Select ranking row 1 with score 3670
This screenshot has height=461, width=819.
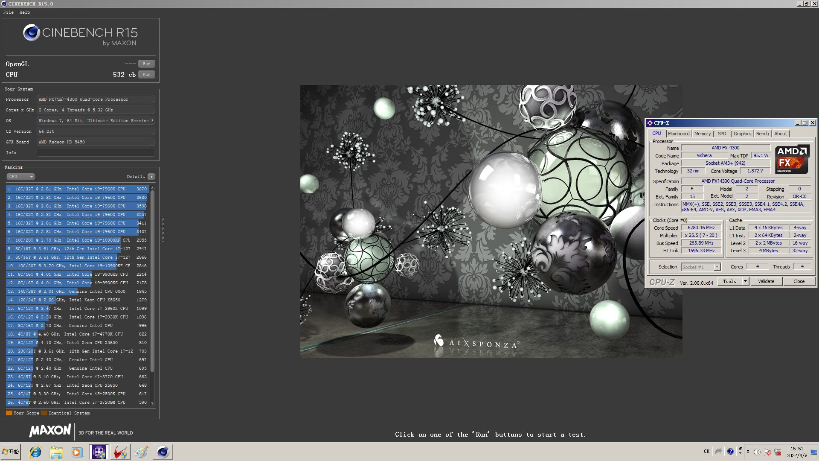[77, 189]
